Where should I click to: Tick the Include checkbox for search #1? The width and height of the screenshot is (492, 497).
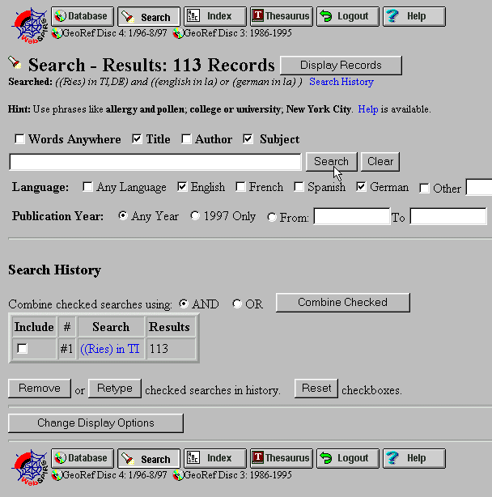tap(22, 349)
